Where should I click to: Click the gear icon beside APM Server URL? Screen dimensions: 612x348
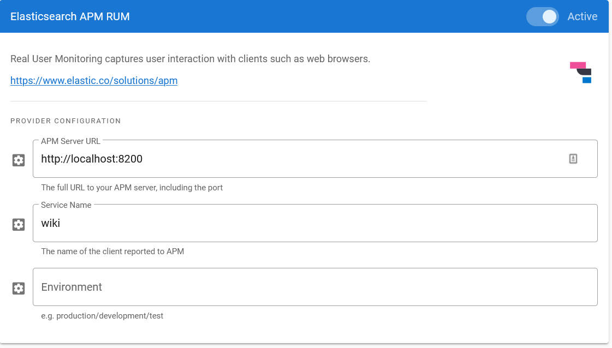tap(18, 160)
